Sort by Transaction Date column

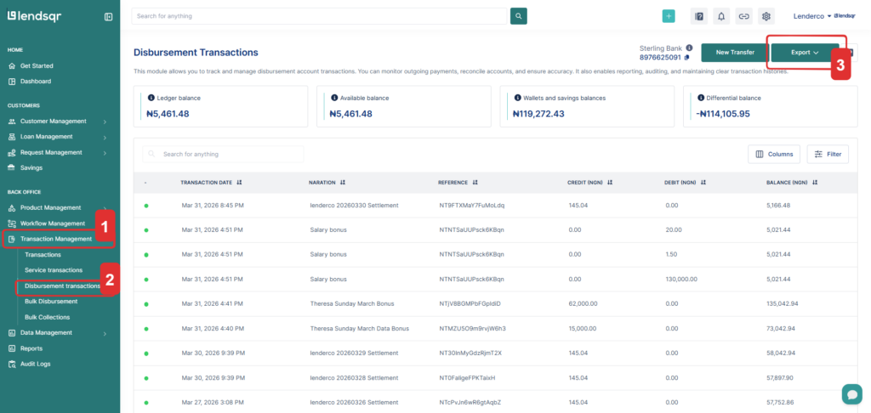click(x=240, y=182)
